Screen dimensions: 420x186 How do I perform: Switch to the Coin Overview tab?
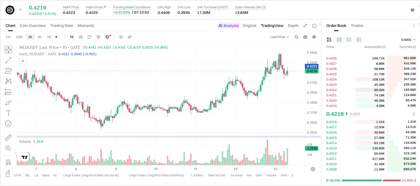point(33,26)
